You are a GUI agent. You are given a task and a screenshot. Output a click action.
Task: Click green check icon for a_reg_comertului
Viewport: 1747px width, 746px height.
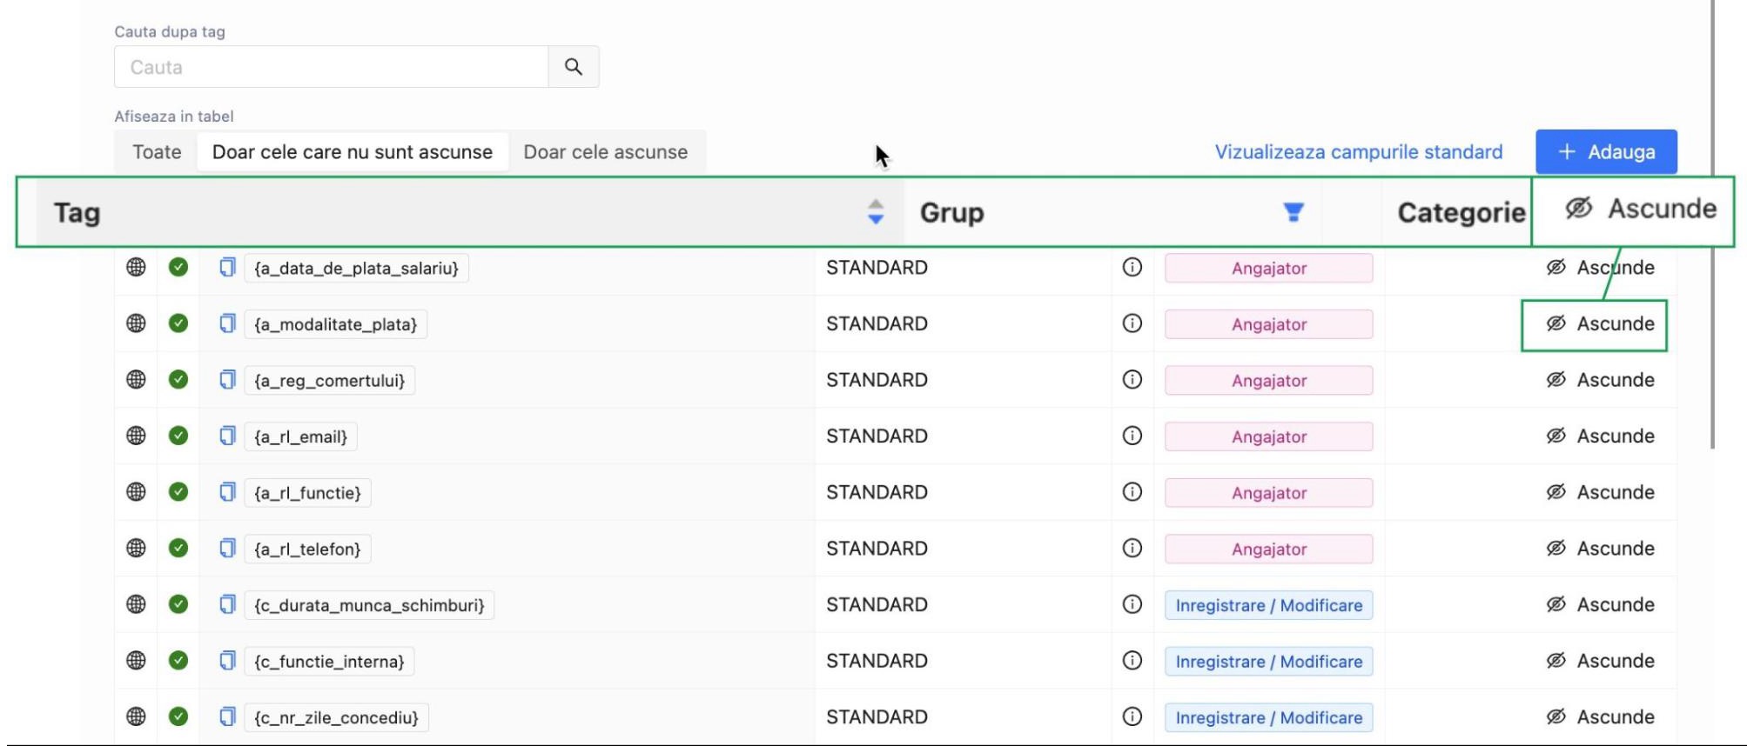[x=178, y=379]
